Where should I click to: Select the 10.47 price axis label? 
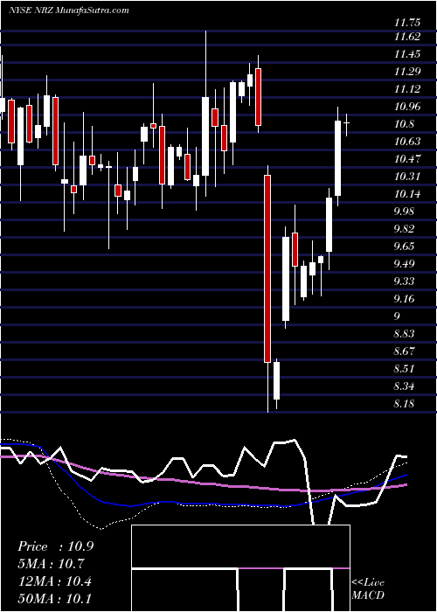[x=407, y=159]
